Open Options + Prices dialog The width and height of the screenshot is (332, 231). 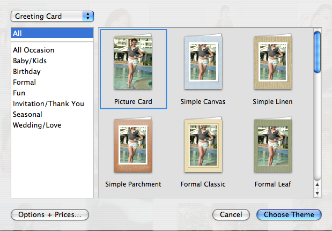(50, 215)
